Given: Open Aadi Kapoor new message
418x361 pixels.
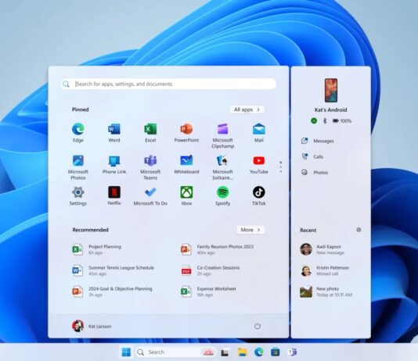Looking at the screenshot, I should (x=322, y=249).
